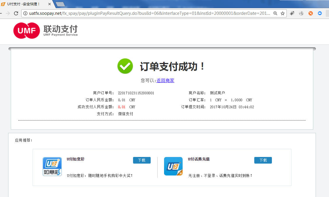329x197 pixels.
Task: Reload the page with the refresh icon
Action: [x=16, y=13]
